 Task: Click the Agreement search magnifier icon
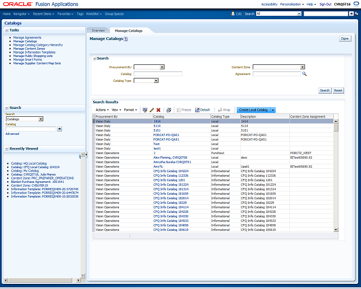tap(305, 74)
